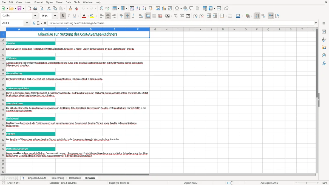Click PageStyle_Hinweise in status bar

(x=119, y=183)
